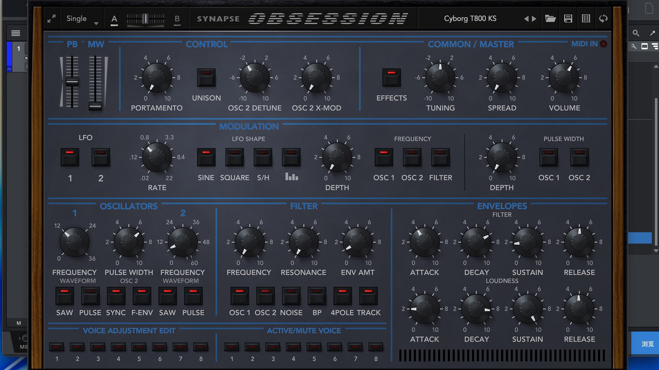
Task: Click the Cyborg T800 KS preset name
Action: pos(470,18)
